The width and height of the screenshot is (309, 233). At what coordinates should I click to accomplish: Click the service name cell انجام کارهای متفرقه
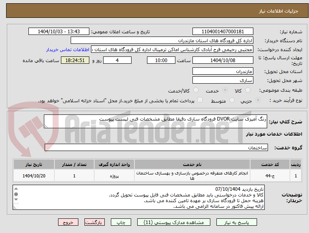pos(192,176)
